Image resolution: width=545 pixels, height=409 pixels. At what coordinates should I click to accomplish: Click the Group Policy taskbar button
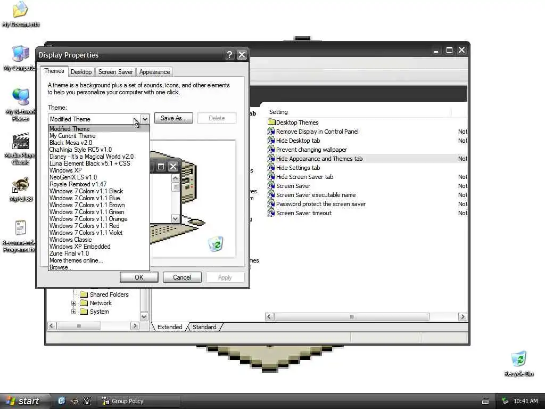click(139, 401)
